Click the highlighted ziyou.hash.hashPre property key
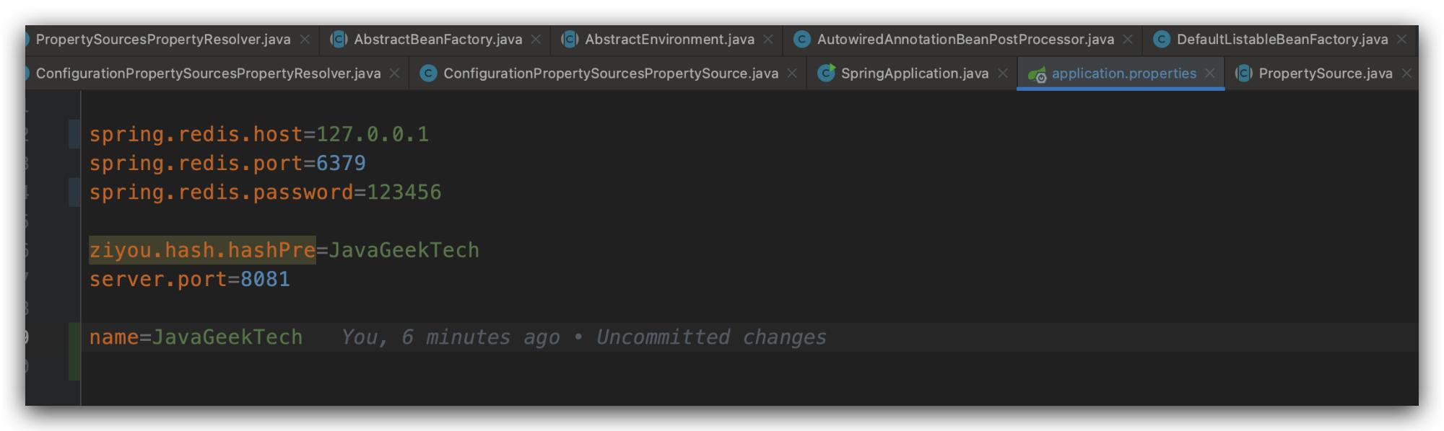Image resolution: width=1444 pixels, height=431 pixels. (x=202, y=250)
